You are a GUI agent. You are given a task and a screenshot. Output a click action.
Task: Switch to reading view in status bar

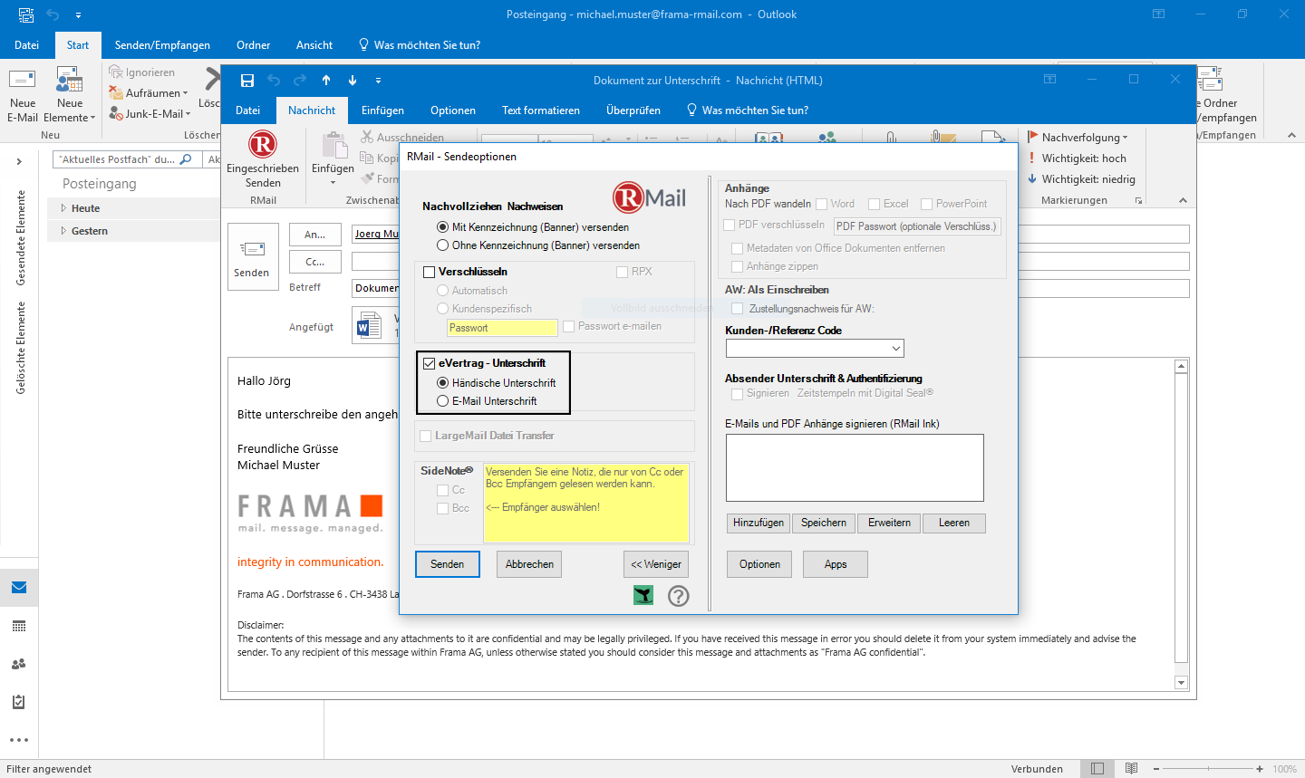1132,769
